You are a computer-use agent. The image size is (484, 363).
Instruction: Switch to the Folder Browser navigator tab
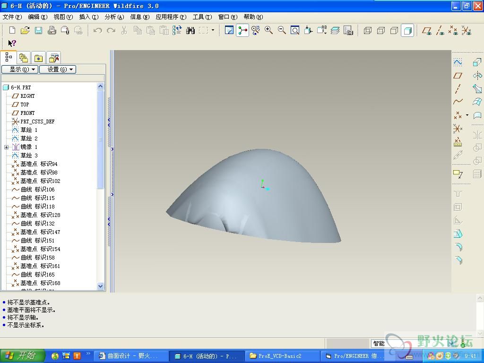pos(24,58)
